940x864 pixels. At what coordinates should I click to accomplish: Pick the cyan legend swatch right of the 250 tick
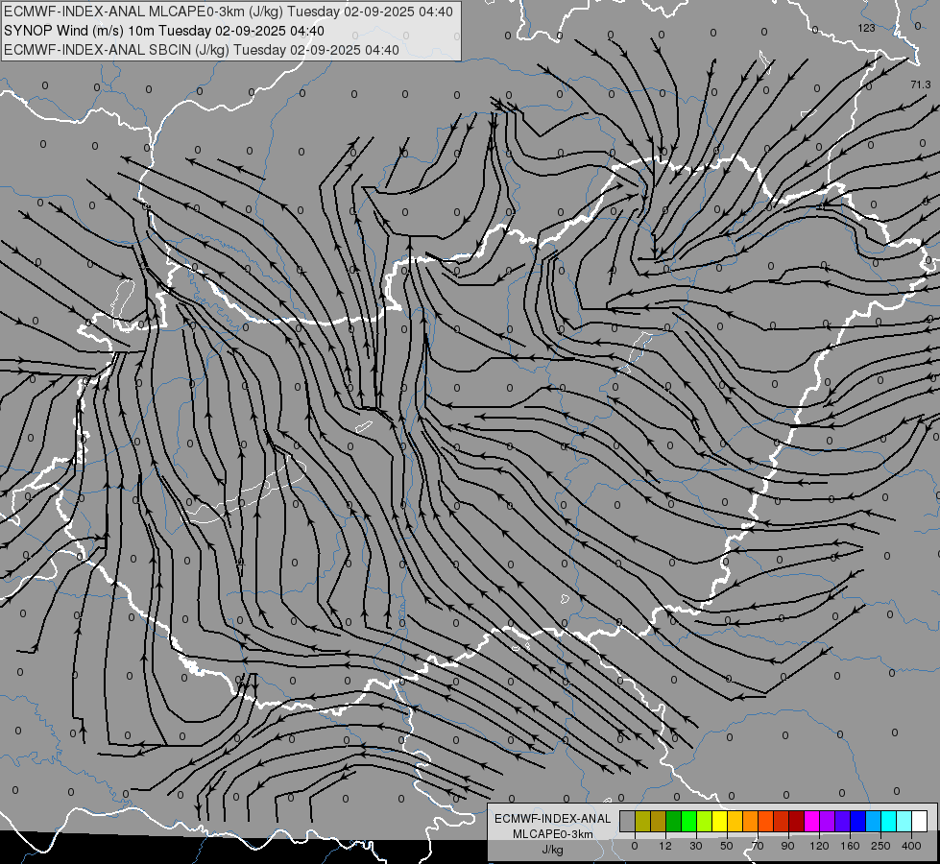click(x=889, y=821)
